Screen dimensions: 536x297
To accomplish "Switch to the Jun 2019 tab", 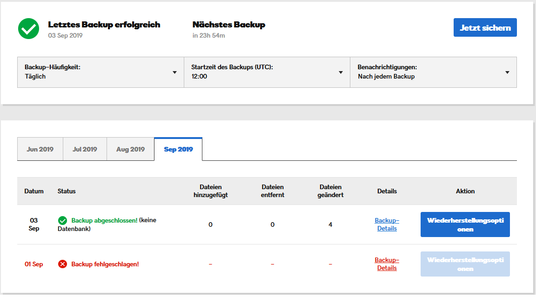I will click(40, 149).
